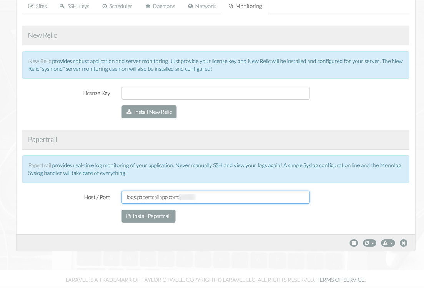Click the Monitoring tab

(x=245, y=6)
